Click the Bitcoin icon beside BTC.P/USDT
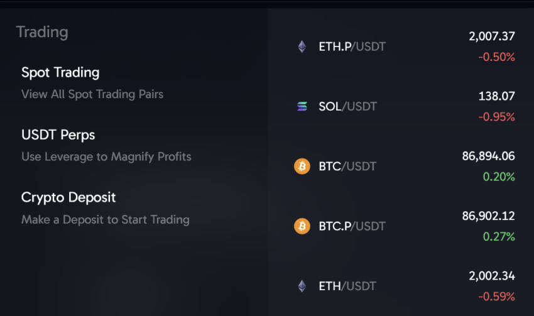The width and height of the screenshot is (534, 316). [x=302, y=226]
